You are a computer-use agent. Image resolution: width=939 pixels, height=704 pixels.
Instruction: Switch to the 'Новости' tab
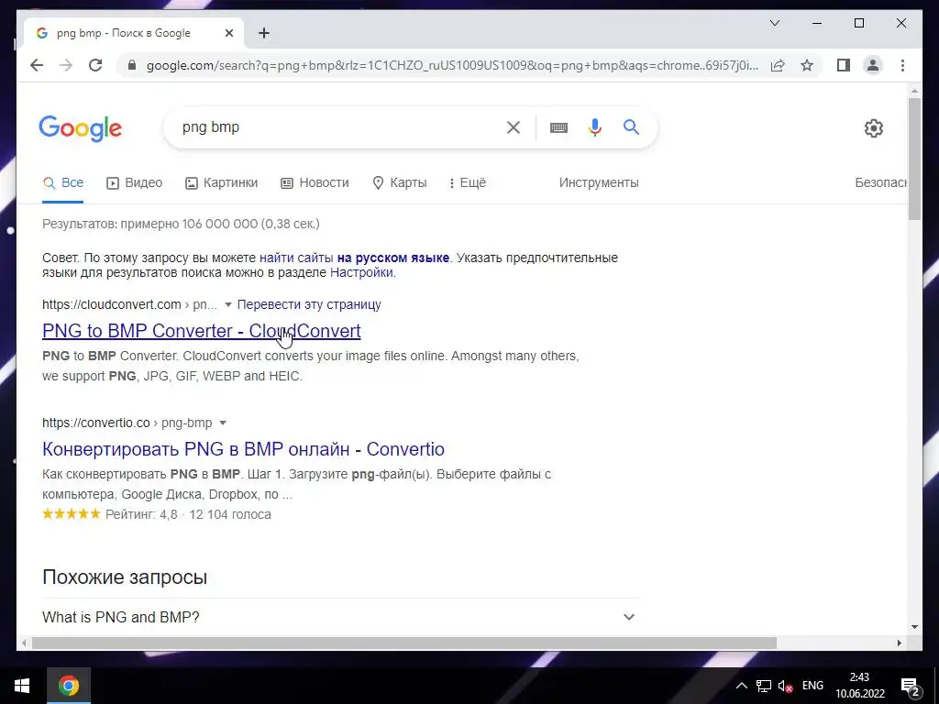coord(315,182)
